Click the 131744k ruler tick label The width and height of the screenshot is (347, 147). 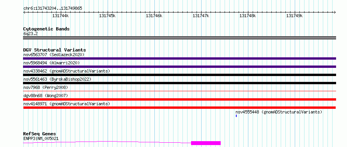point(61,16)
